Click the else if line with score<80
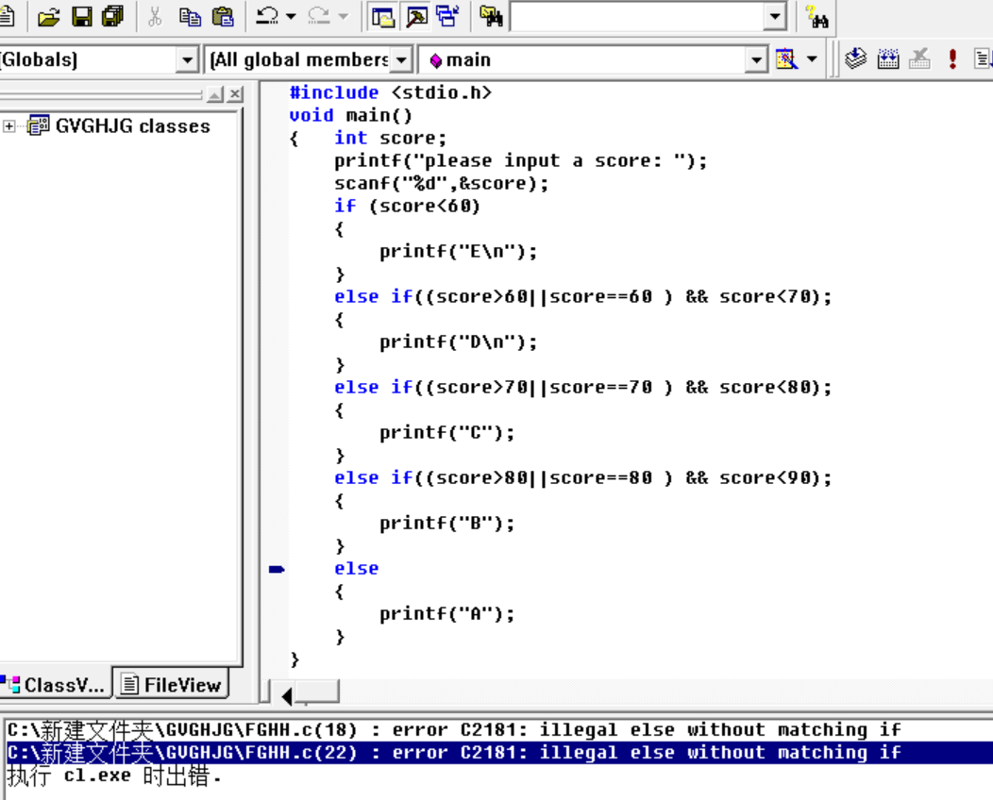The width and height of the screenshot is (993, 800). pos(582,388)
